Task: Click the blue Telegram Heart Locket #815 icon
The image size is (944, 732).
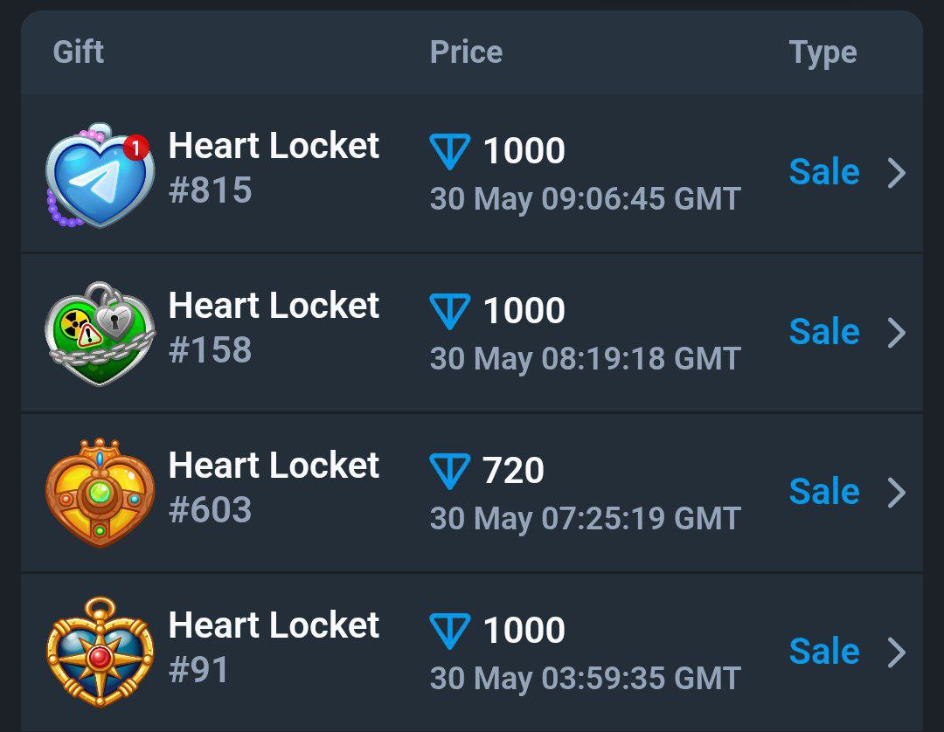Action: pos(100,176)
